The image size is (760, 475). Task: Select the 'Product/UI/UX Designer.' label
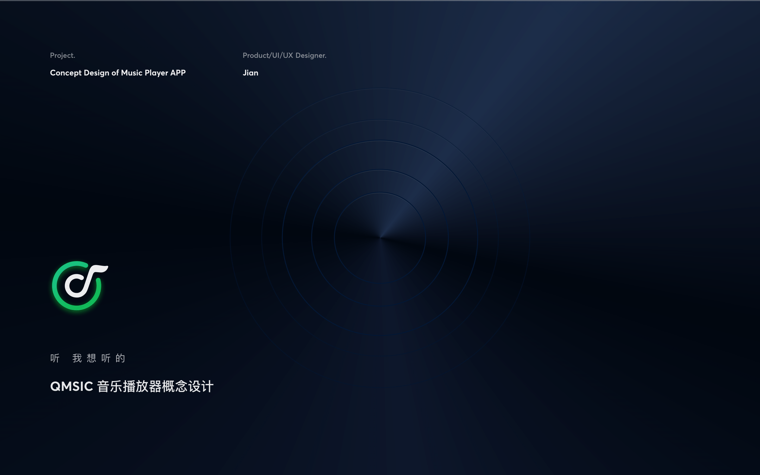[284, 55]
